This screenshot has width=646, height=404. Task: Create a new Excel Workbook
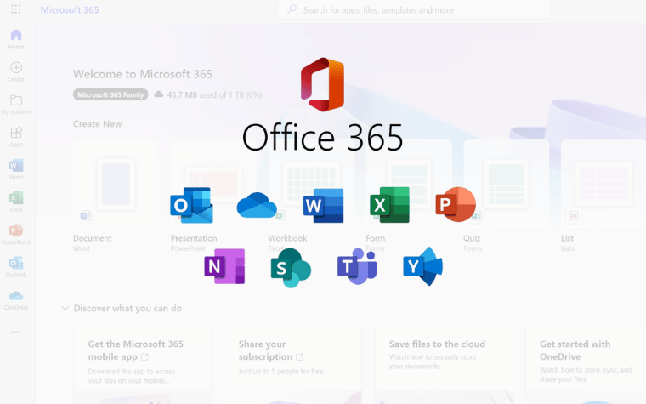(311, 196)
